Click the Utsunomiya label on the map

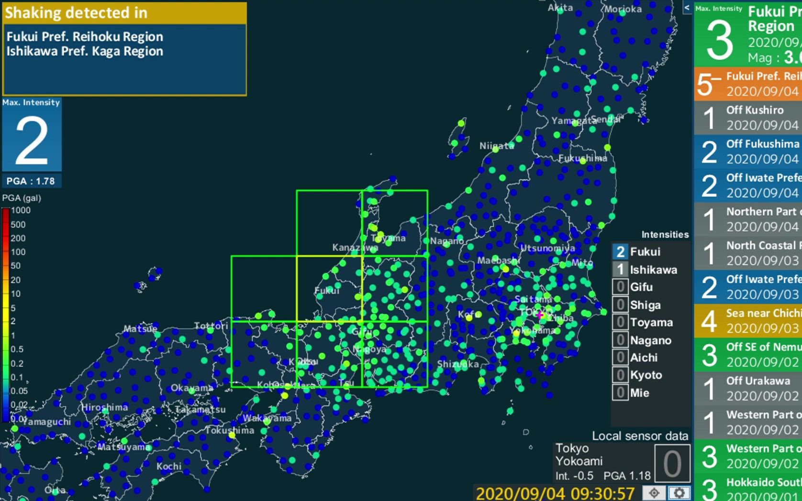coord(547,248)
